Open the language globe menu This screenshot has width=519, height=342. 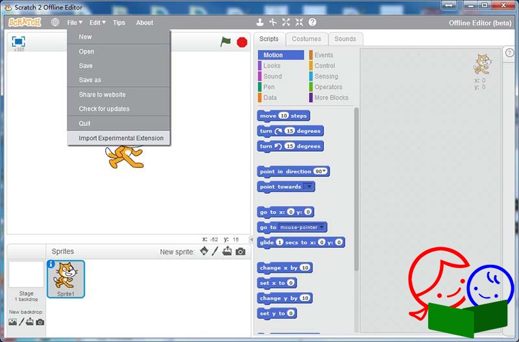click(x=55, y=22)
